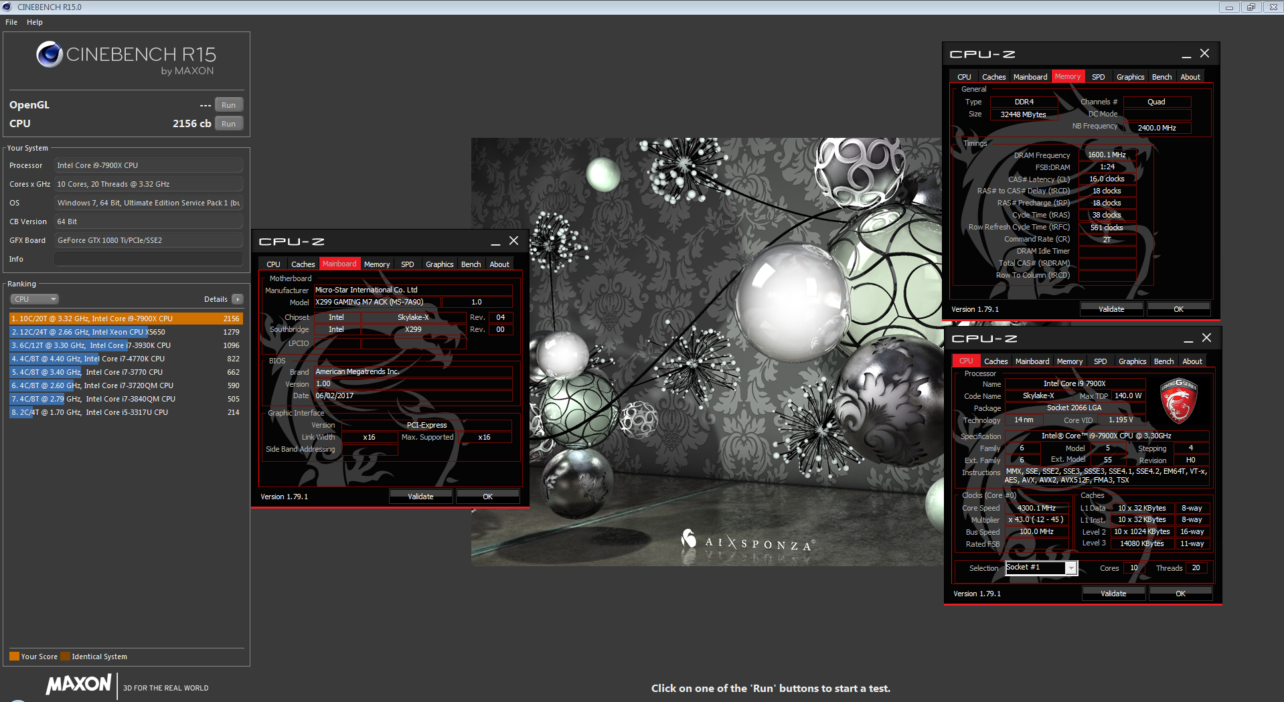Switch to Caches tab in Mainboard window

pos(303,264)
